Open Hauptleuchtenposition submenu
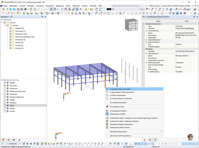This screenshot has width=199, height=148. pyautogui.click(x=135, y=131)
